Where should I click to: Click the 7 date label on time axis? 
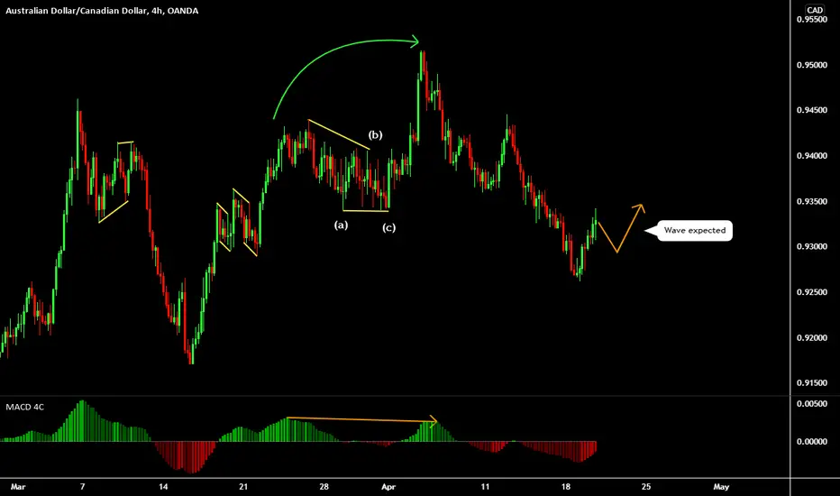82,487
